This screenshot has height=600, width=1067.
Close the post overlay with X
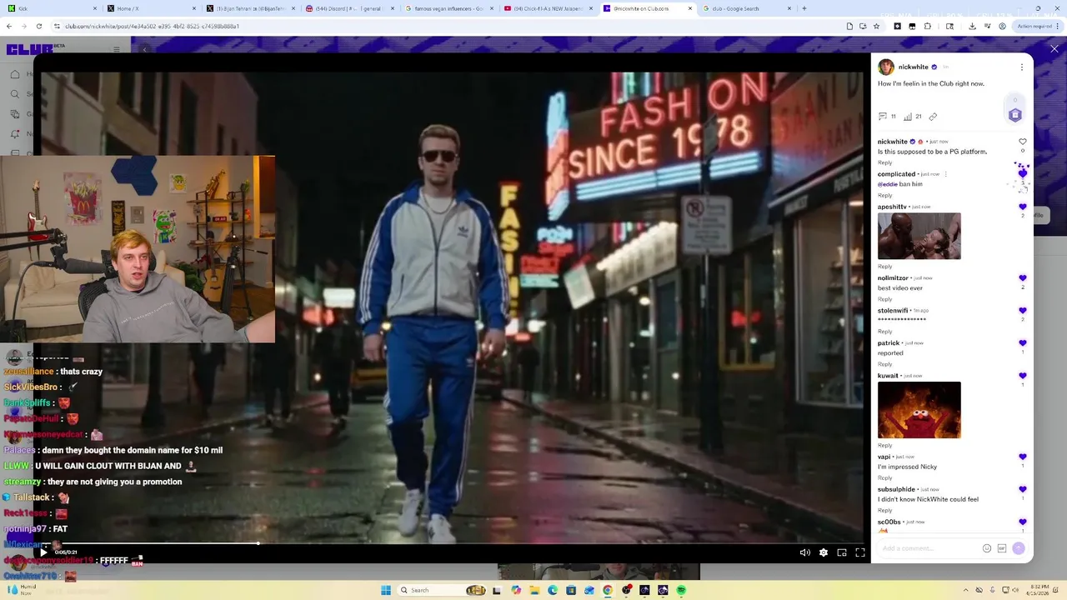(1054, 49)
